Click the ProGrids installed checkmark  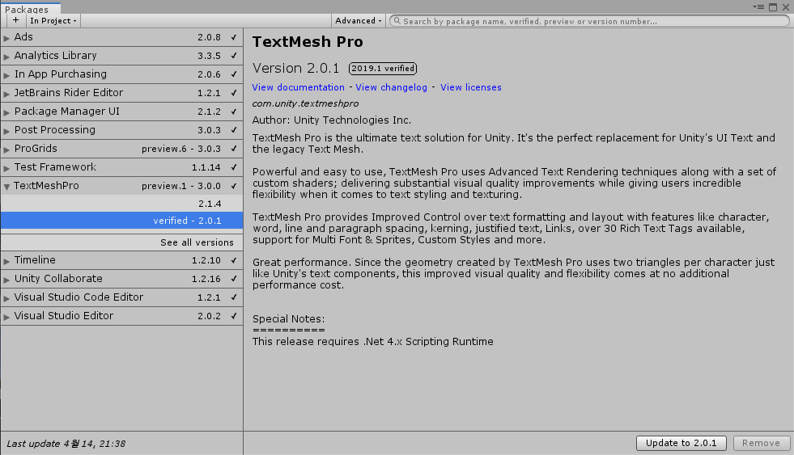point(234,149)
